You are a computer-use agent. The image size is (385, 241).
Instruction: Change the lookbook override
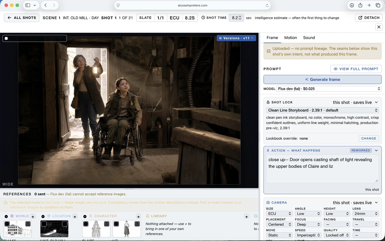(368, 139)
